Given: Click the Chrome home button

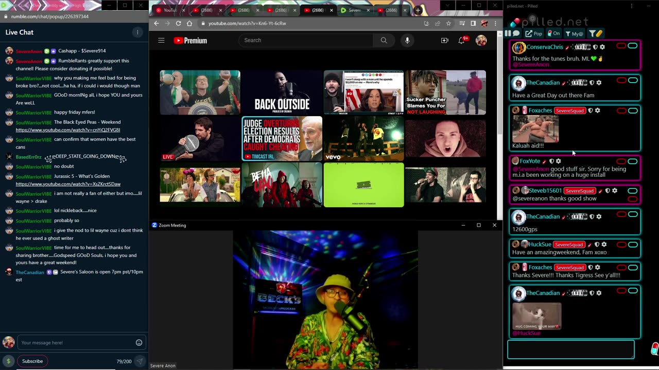Looking at the screenshot, I should pyautogui.click(x=189, y=23).
